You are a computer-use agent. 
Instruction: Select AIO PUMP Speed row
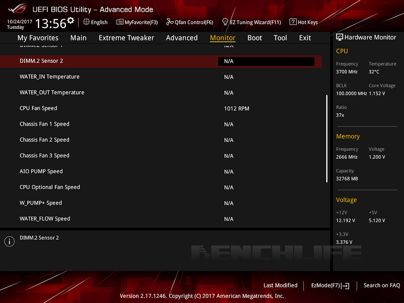click(161, 172)
